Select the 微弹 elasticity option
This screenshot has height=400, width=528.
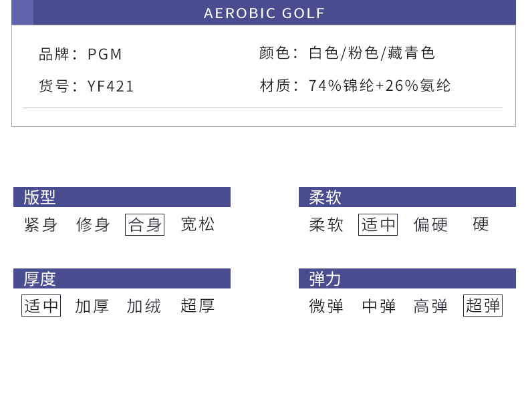[326, 306]
